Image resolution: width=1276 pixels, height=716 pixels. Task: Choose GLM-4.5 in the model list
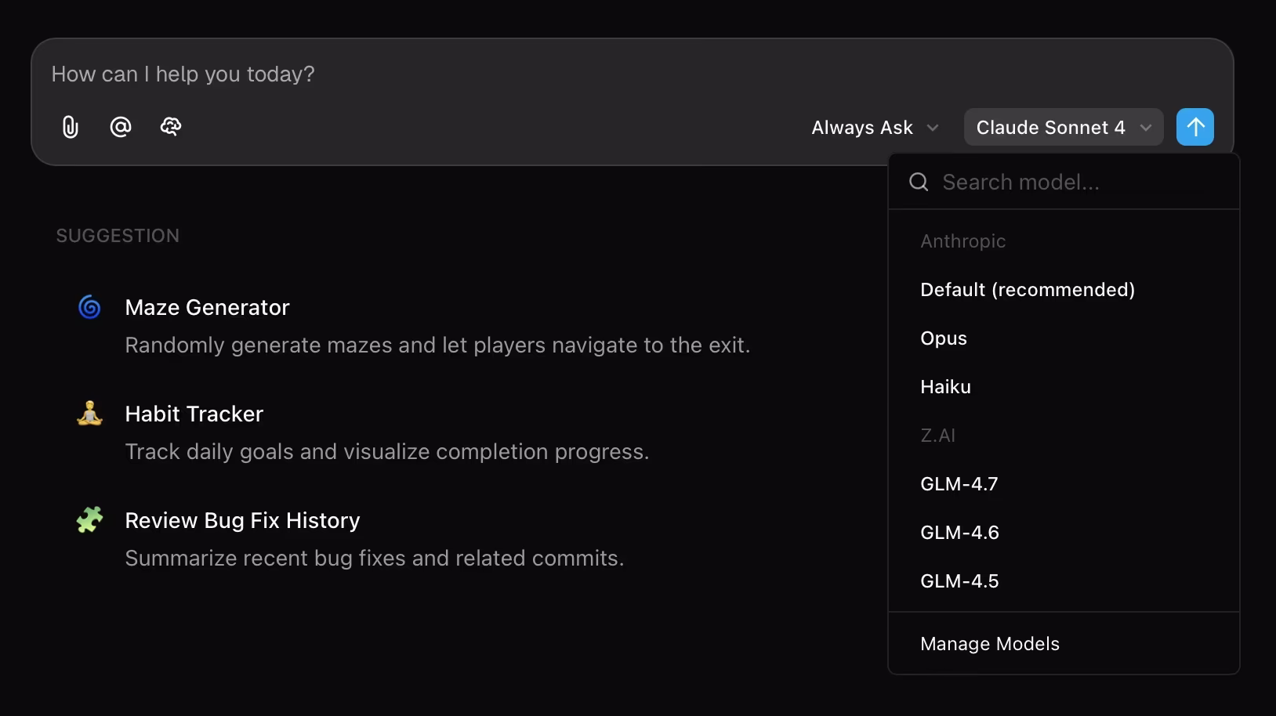coord(959,581)
